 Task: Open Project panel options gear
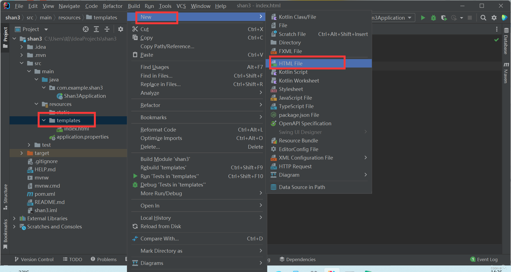coord(120,29)
